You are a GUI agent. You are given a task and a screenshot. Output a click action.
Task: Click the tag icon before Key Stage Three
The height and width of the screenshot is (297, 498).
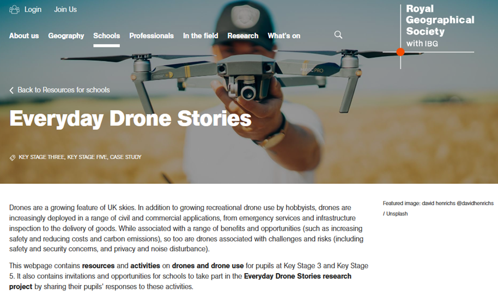click(13, 158)
